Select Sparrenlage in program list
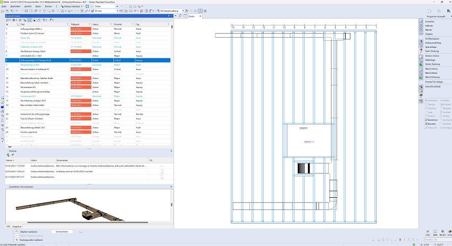 (x=431, y=47)
